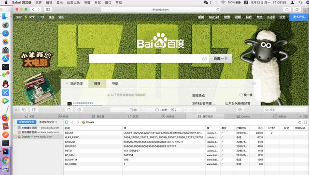Screen dimensions: 309x175
Task: Open camera image search icon
Action: [204, 59]
